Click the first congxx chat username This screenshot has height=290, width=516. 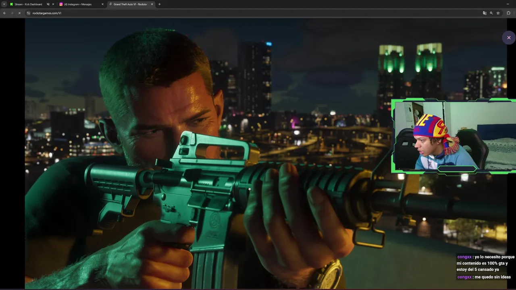coord(464,257)
